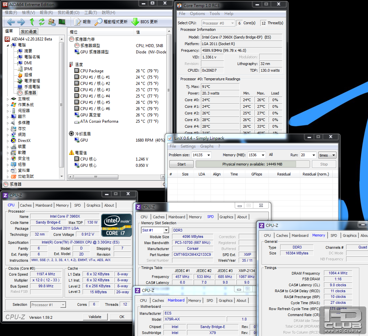This screenshot has width=368, height=336.
Task: Click the AIDA64 users icon in toolbar
Action: pyautogui.click(x=52, y=22)
